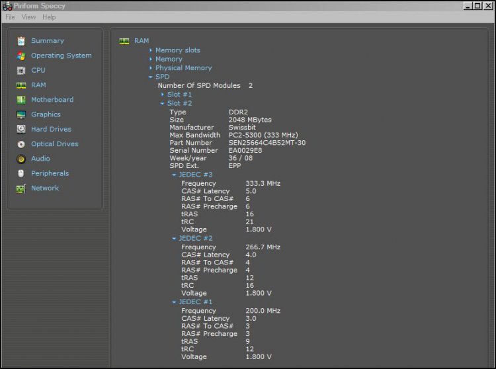Collapse the Slot #2 arrow

pos(162,103)
